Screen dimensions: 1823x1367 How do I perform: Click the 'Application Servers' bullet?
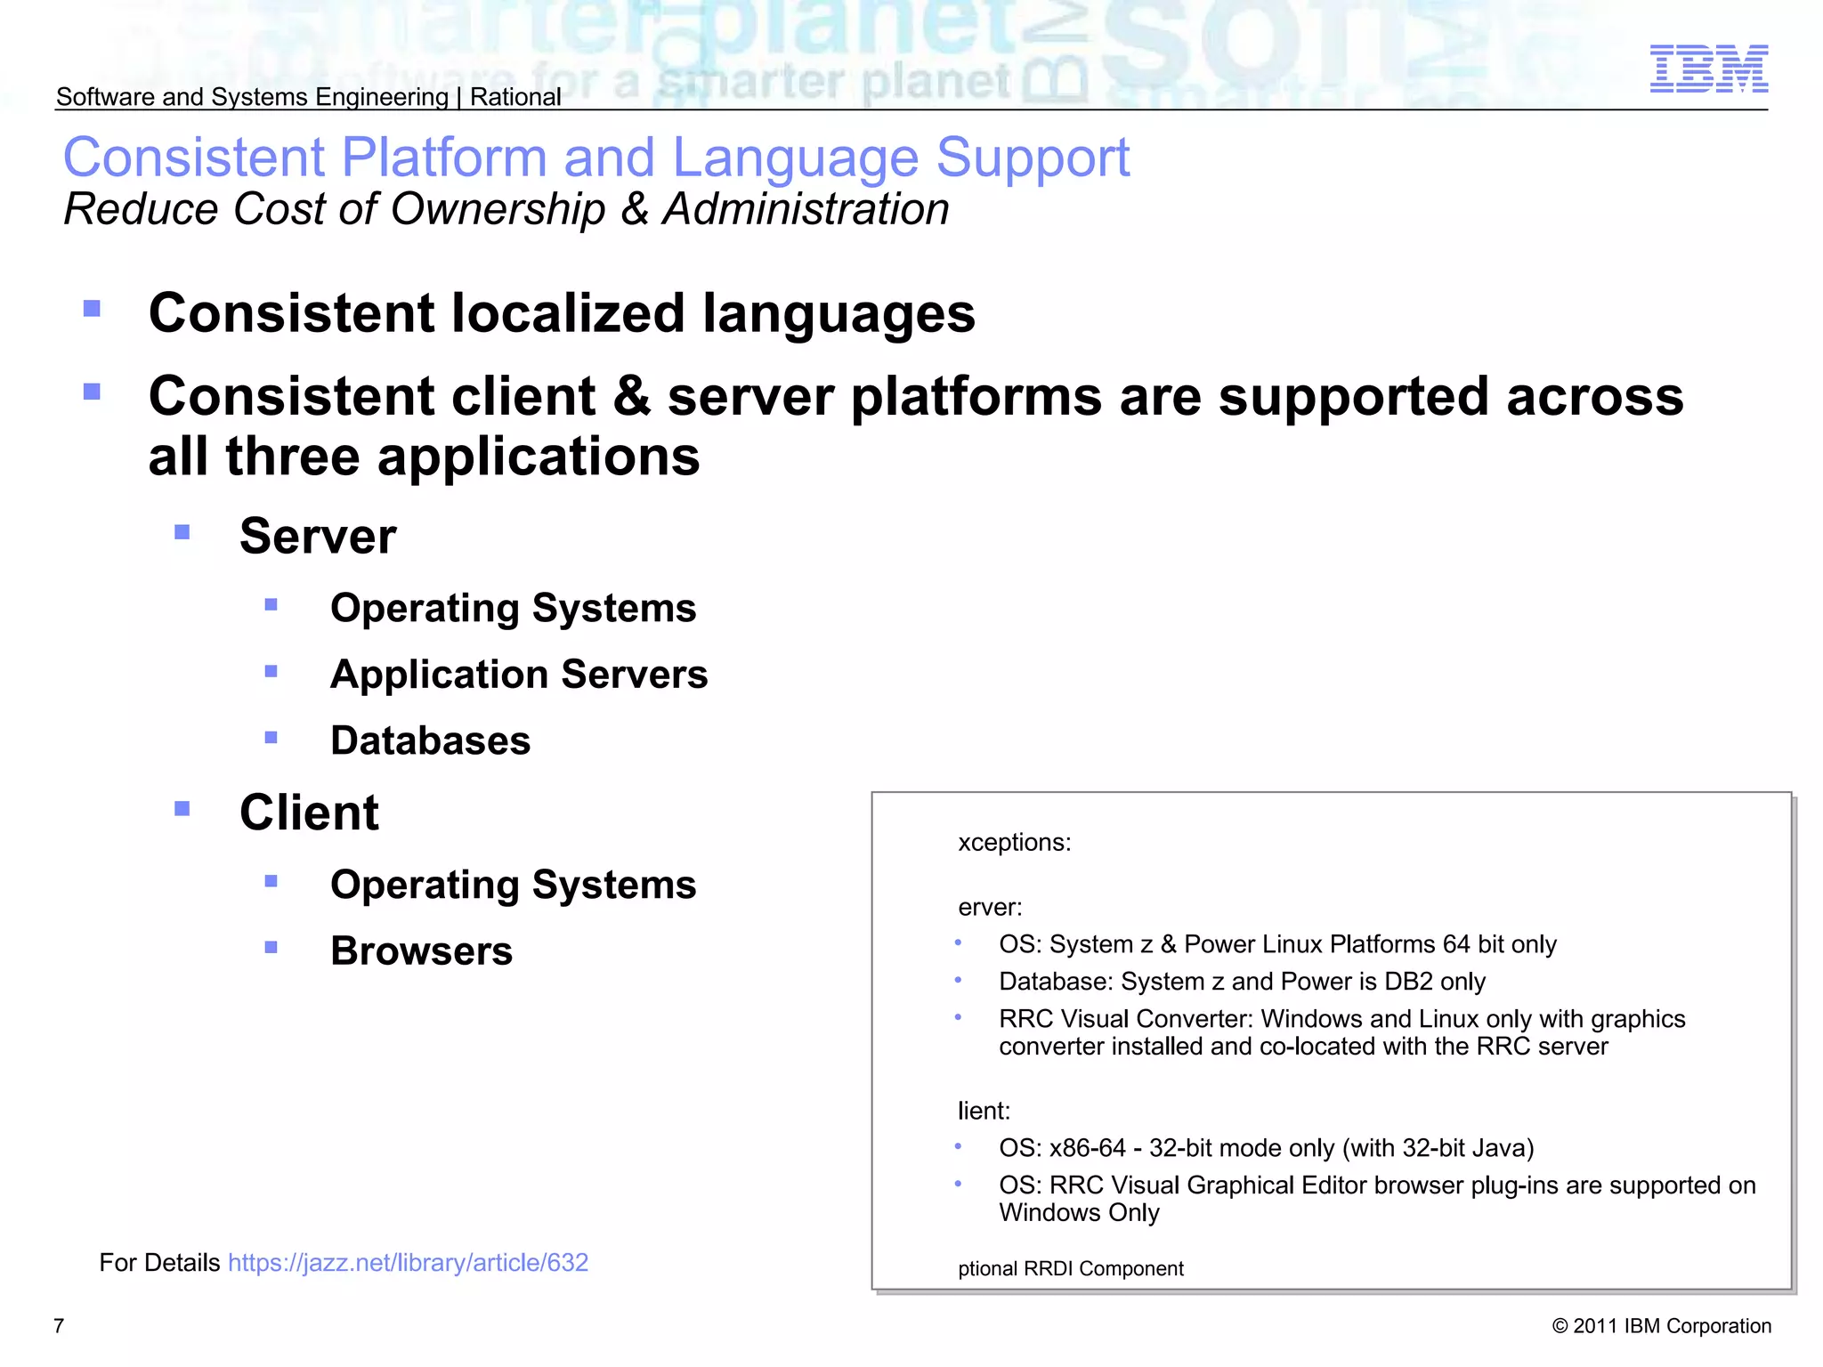click(x=519, y=675)
